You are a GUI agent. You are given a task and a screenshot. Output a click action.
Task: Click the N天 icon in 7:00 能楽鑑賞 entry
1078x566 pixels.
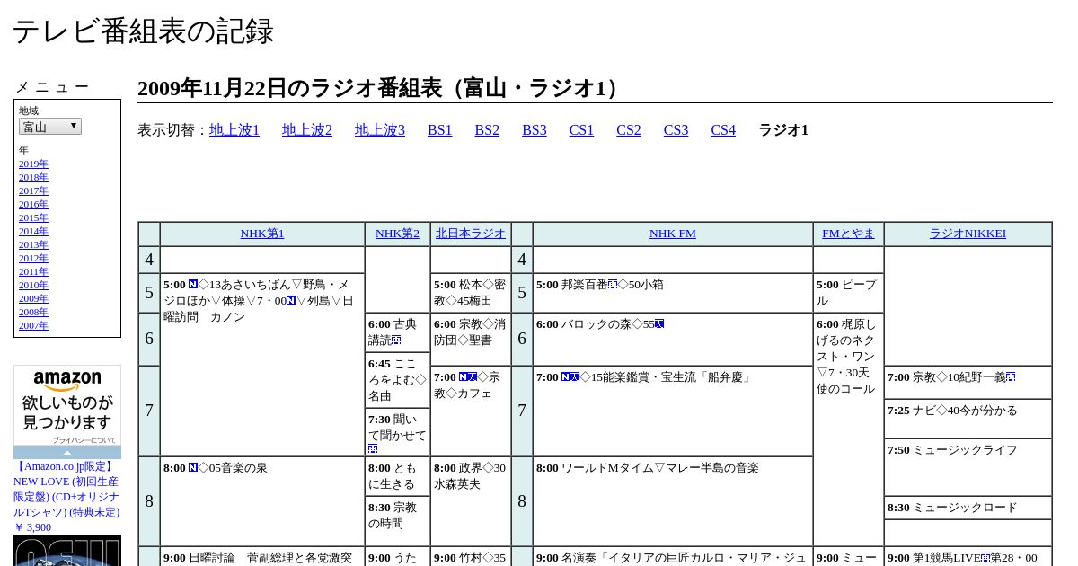[570, 377]
